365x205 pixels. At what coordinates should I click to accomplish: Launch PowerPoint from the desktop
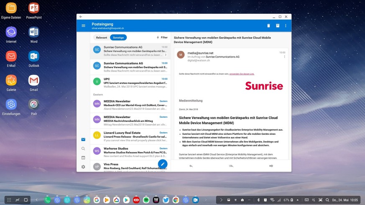pos(34,8)
